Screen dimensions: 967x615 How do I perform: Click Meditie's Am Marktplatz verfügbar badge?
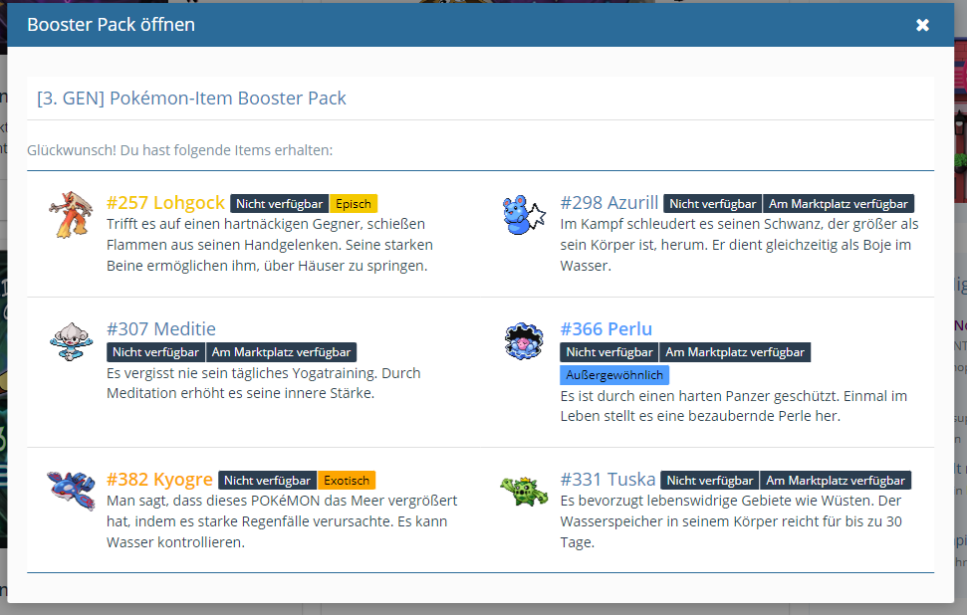click(281, 352)
